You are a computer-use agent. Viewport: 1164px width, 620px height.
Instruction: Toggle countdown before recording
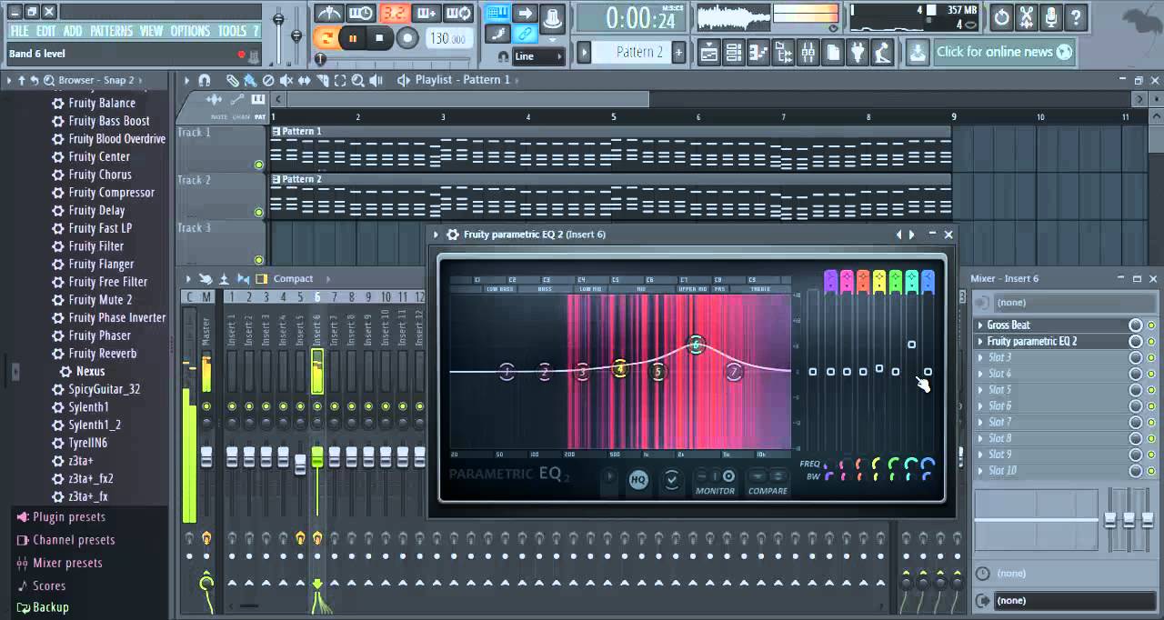pos(394,14)
